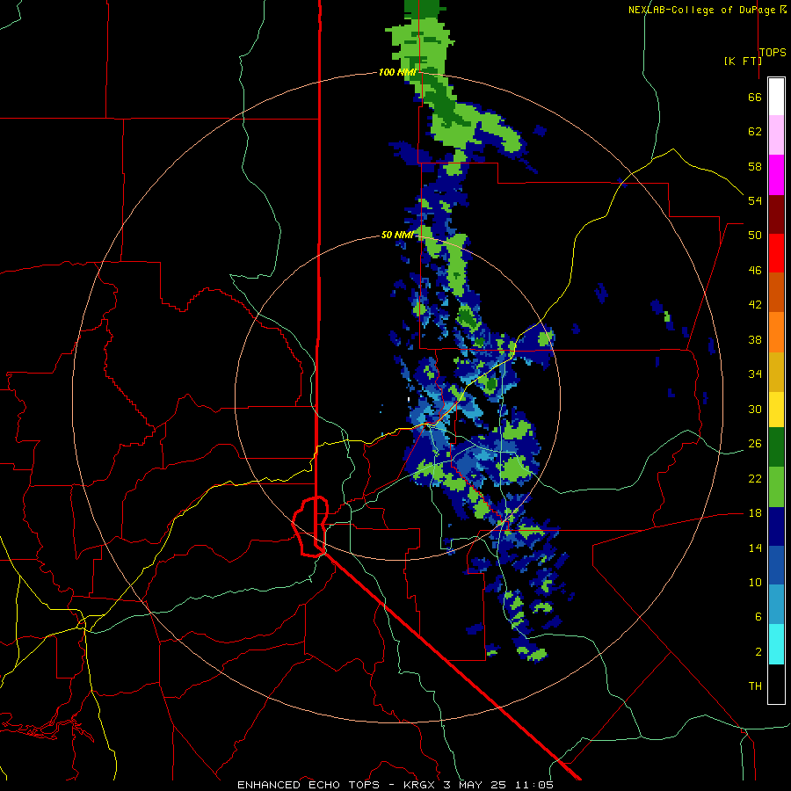The height and width of the screenshot is (791, 791).
Task: Click the 100 NMI range ring label
Action: pos(397,72)
